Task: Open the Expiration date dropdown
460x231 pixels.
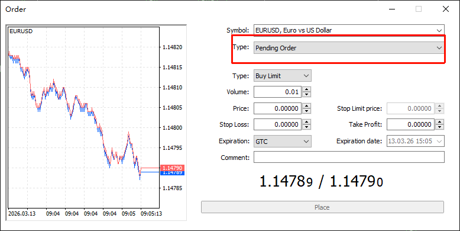Action: click(x=416, y=141)
